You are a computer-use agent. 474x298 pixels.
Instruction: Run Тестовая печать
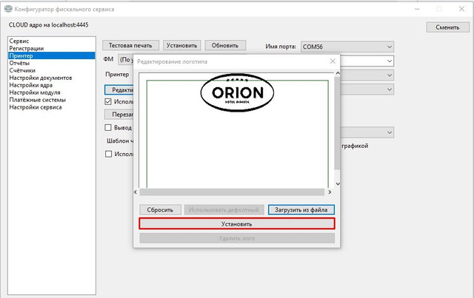[x=130, y=45]
